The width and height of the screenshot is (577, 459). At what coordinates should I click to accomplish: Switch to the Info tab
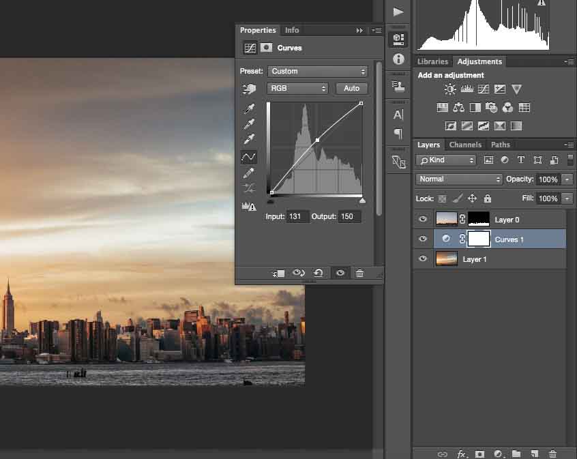292,30
